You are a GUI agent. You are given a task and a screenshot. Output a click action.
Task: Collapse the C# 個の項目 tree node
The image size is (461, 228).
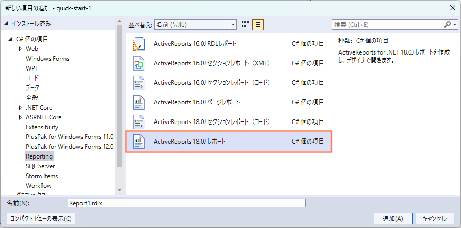[11, 39]
